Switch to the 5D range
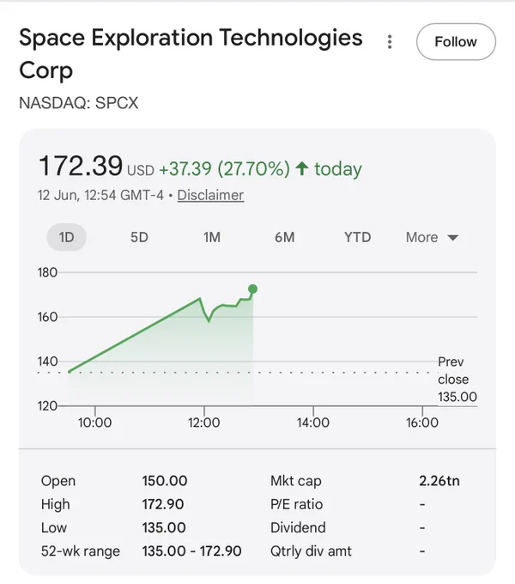 point(139,237)
